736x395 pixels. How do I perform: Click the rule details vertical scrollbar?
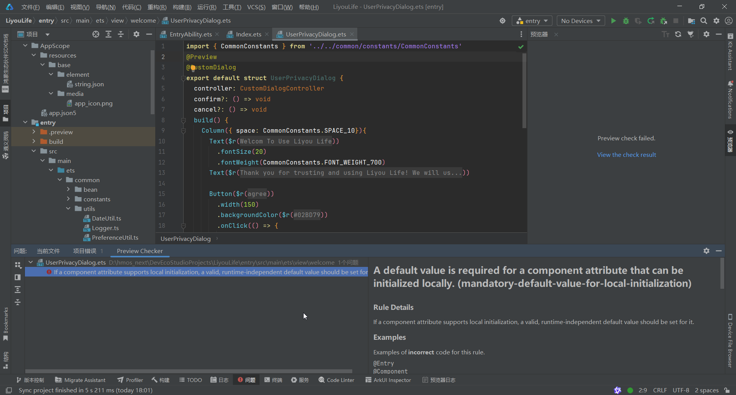[x=722, y=273]
